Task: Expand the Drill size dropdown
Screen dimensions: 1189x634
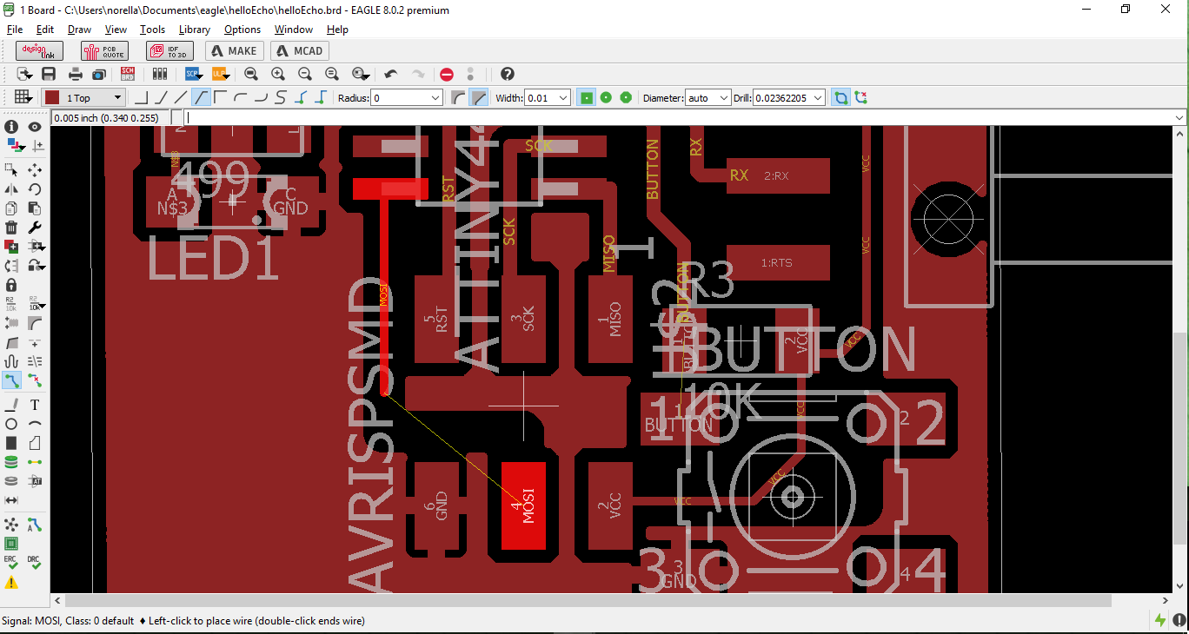Action: pyautogui.click(x=818, y=98)
